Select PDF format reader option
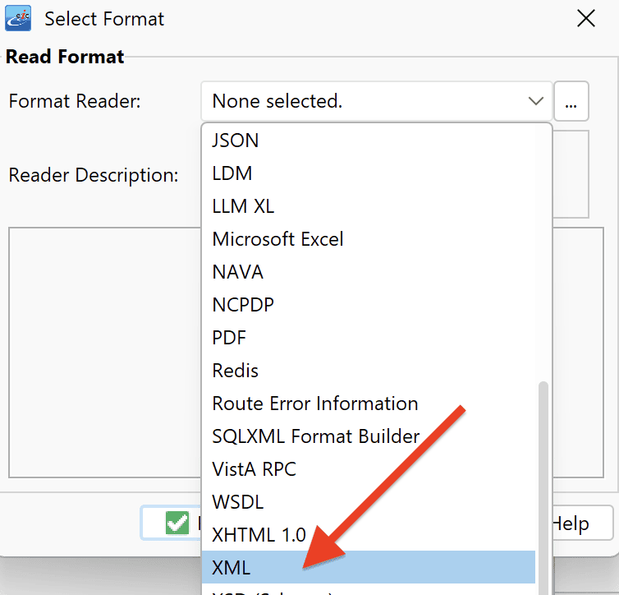 369,338
